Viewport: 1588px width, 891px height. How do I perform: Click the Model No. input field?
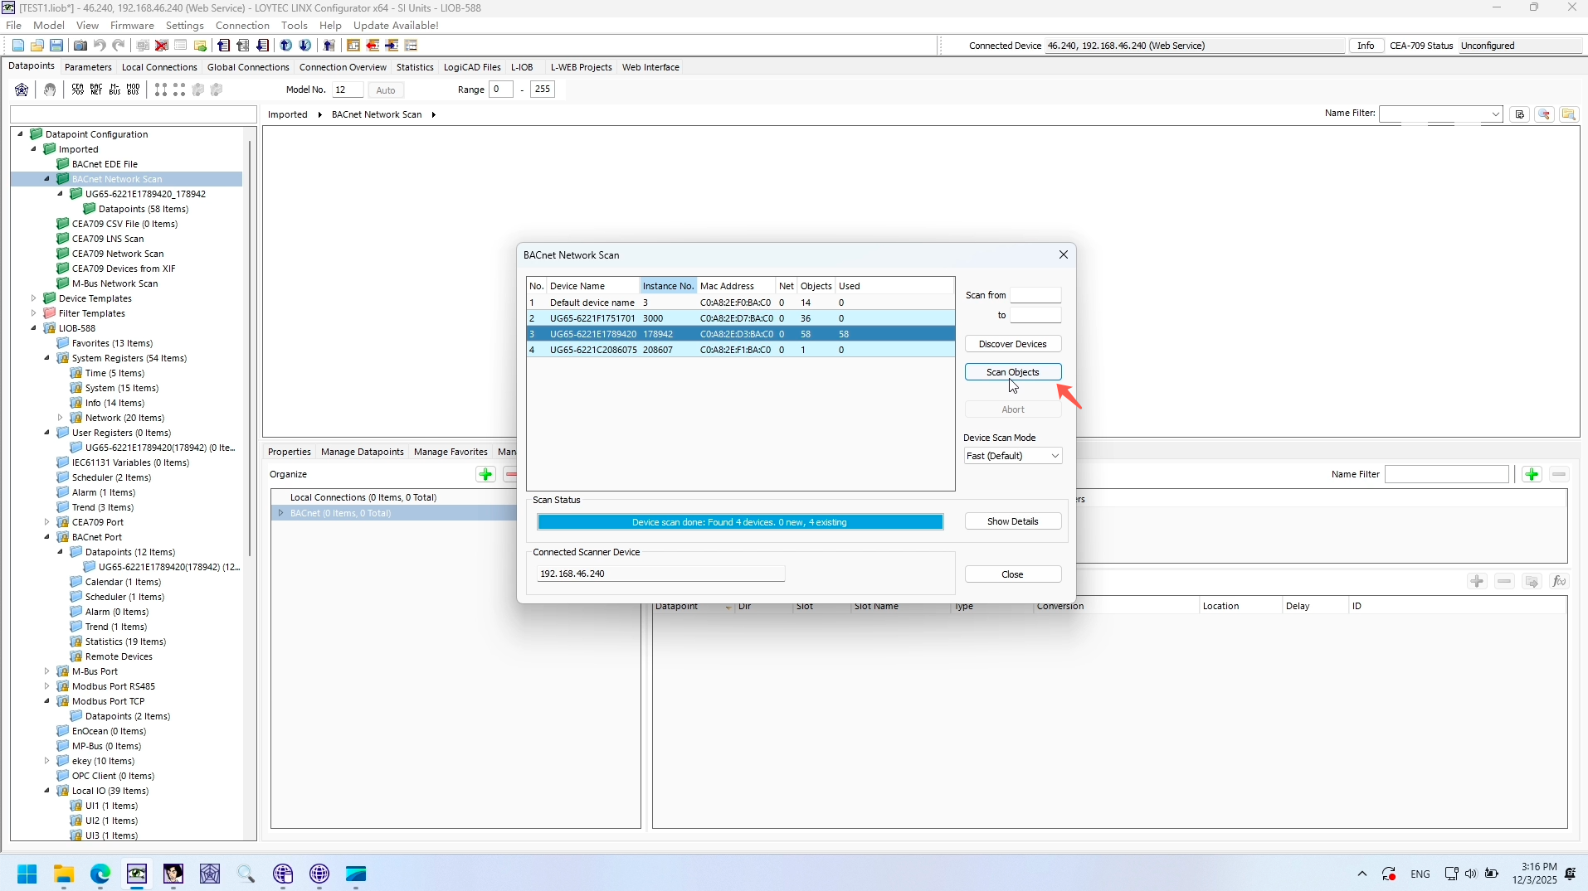pyautogui.click(x=348, y=90)
